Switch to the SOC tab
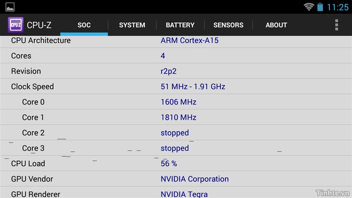The image size is (352, 198). coord(84,25)
